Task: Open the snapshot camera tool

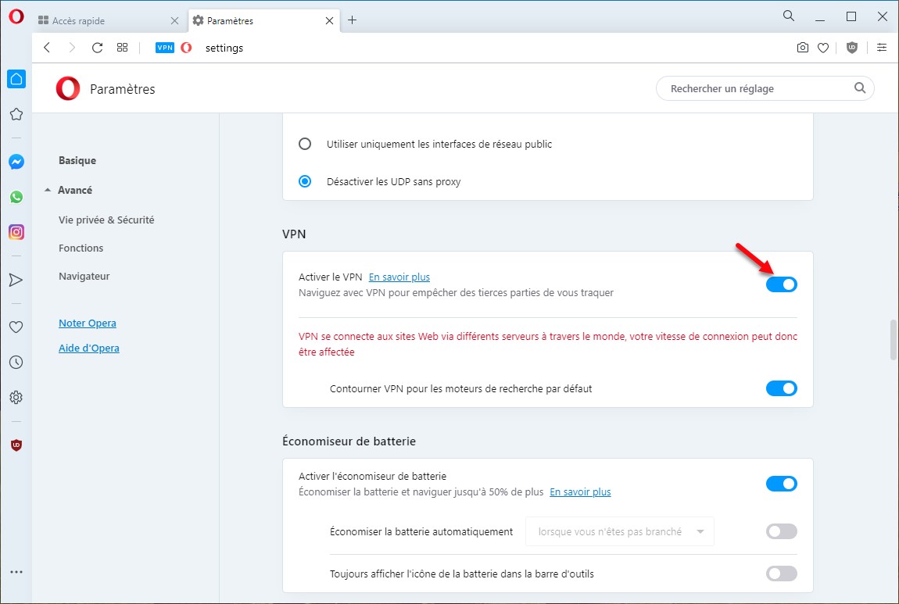Action: click(x=802, y=48)
